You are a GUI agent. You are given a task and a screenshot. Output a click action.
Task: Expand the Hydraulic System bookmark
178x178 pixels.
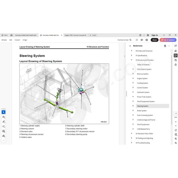coord(133,92)
